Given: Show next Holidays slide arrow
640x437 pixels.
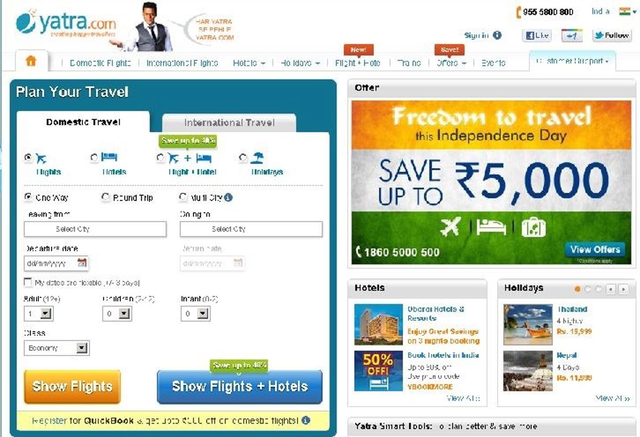Looking at the screenshot, I should pos(623,289).
